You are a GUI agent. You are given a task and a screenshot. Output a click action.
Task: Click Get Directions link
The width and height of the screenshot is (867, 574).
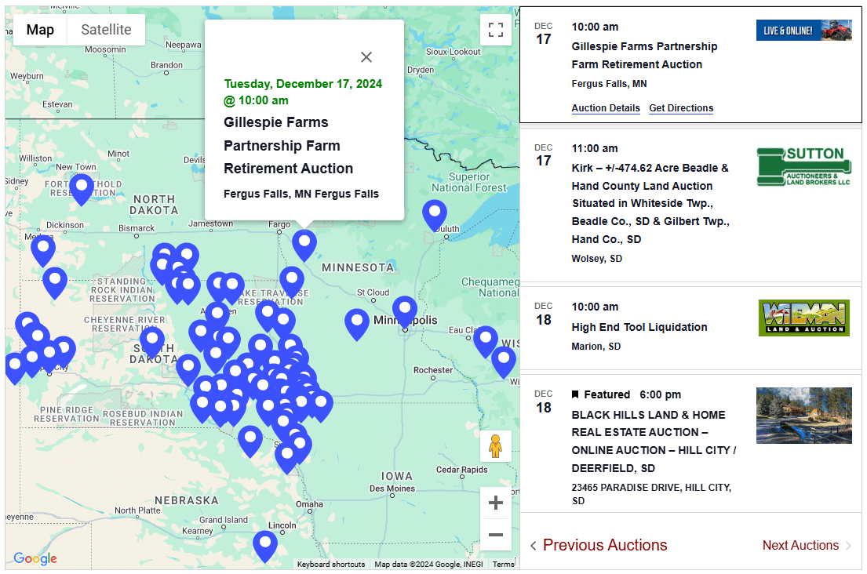(x=681, y=108)
